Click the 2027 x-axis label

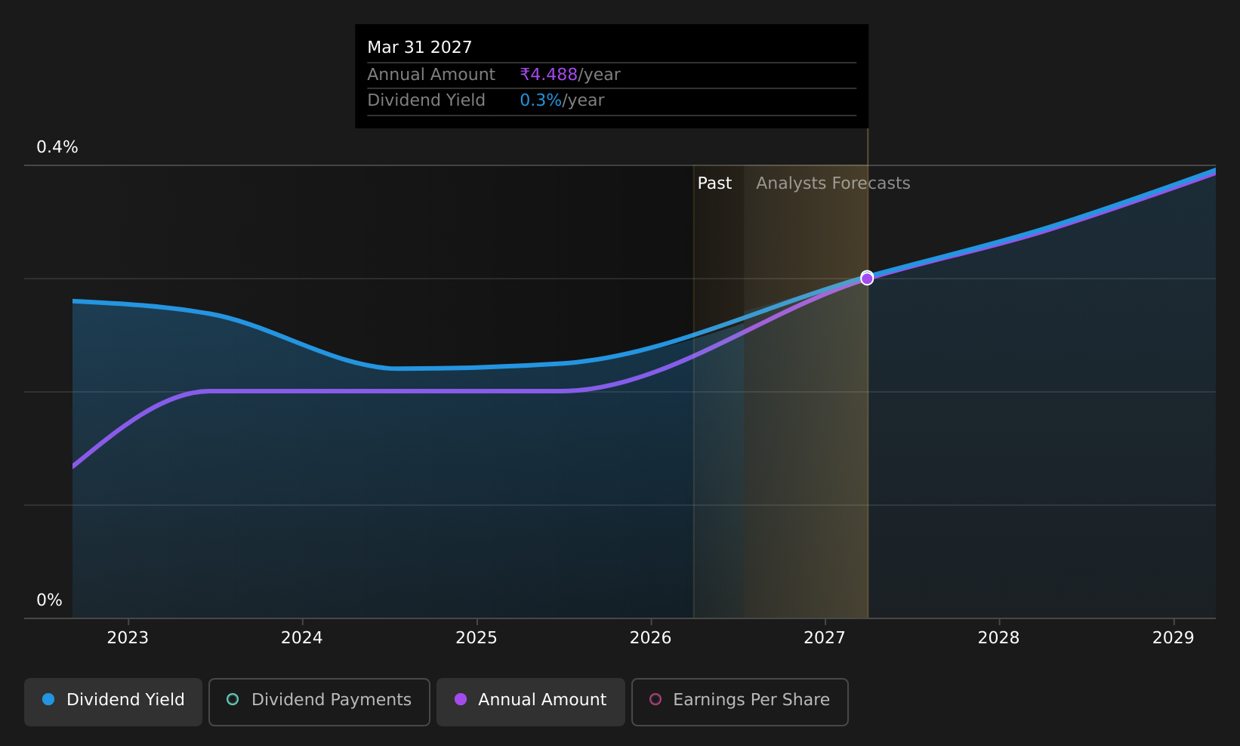(x=825, y=638)
